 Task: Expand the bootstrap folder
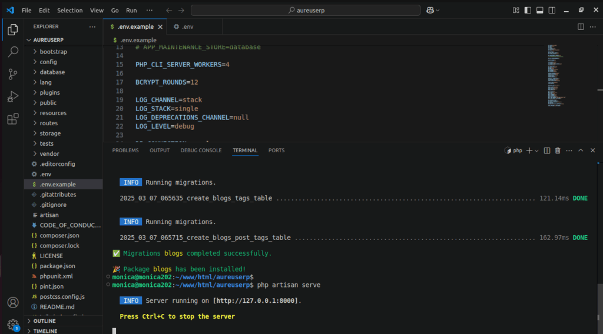coord(64,52)
